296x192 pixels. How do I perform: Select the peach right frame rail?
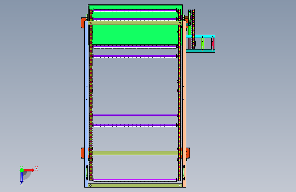coord(184,104)
